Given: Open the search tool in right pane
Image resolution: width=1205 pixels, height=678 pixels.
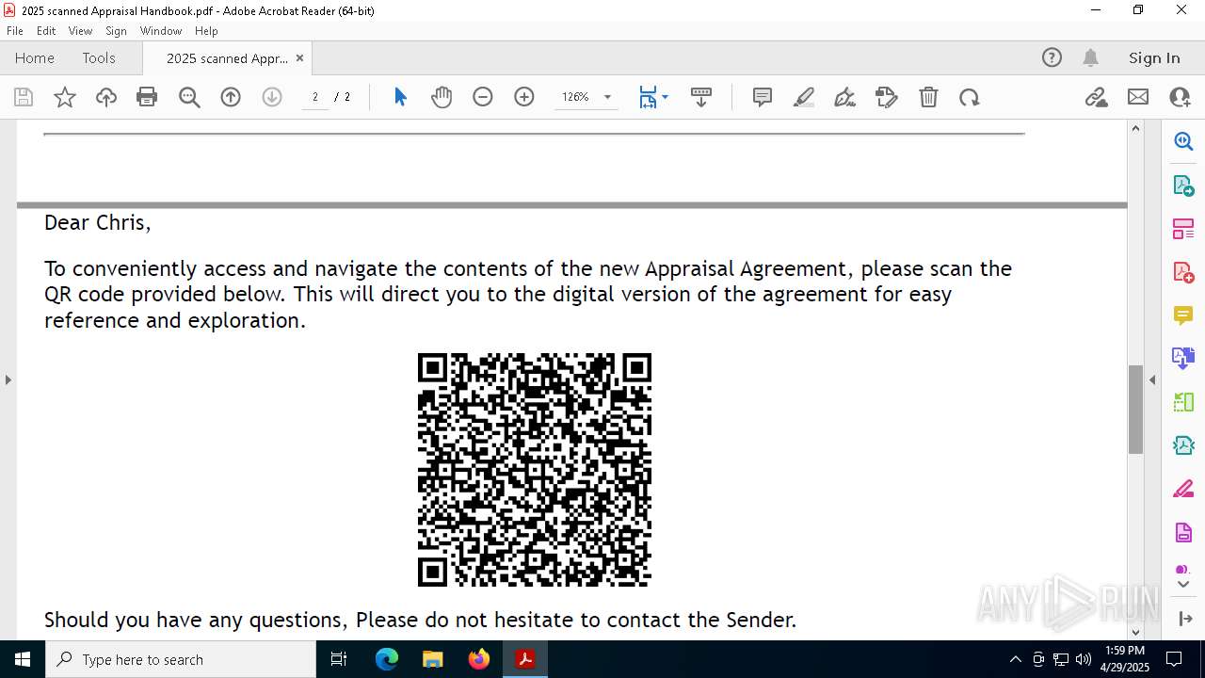Looking at the screenshot, I should 1183,141.
